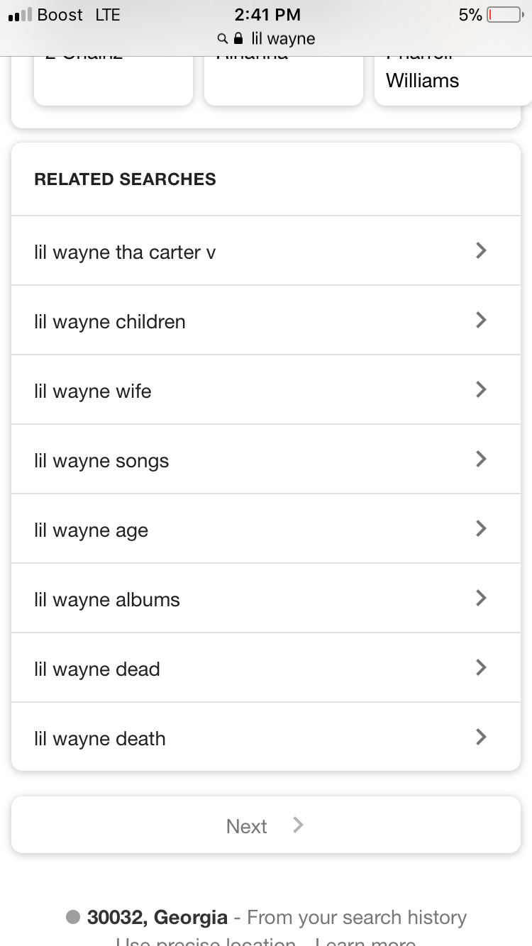
Task: Tap chevron beside lil wayne children
Action: point(481,320)
